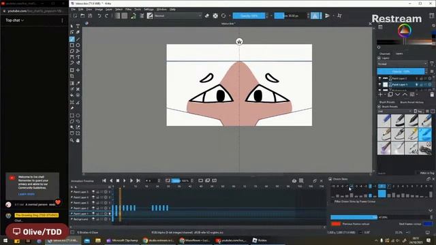Open the File menu
The height and width of the screenshot is (245, 436).
(74, 10)
